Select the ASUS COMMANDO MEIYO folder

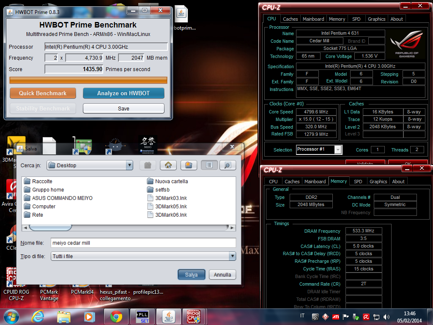pyautogui.click(x=58, y=198)
